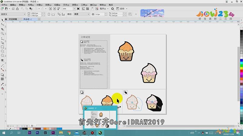
Task: Select the Parallel Dimension line tool
Action: (2, 66)
